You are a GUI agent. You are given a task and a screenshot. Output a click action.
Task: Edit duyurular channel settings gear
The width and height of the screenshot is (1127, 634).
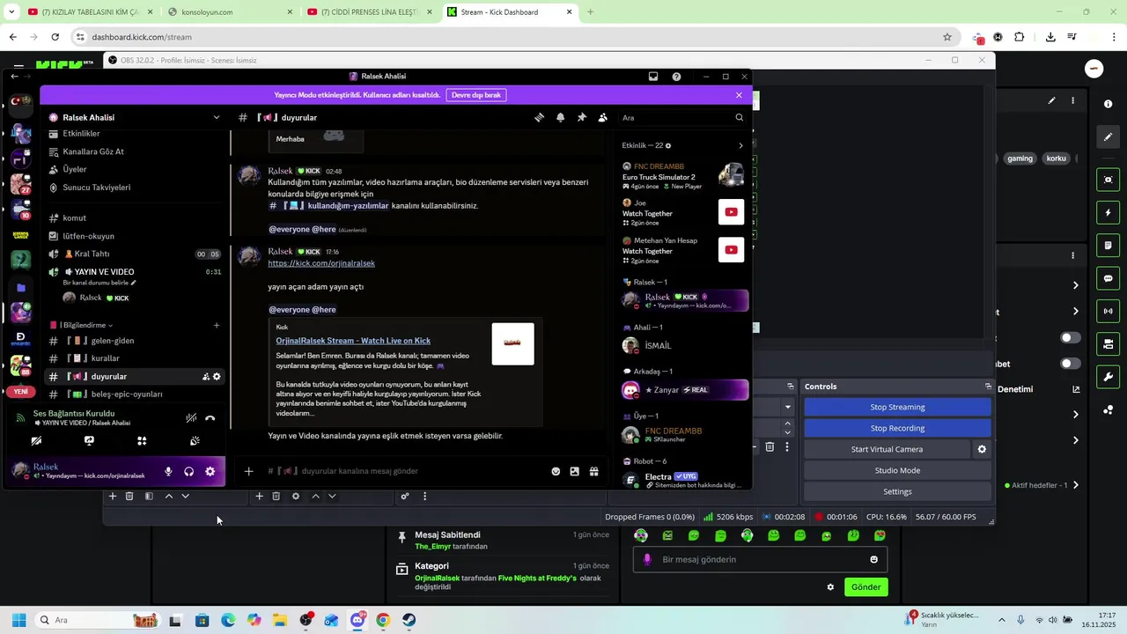(x=217, y=376)
